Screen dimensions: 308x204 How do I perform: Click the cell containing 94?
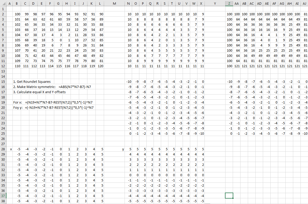(x=67, y=14)
